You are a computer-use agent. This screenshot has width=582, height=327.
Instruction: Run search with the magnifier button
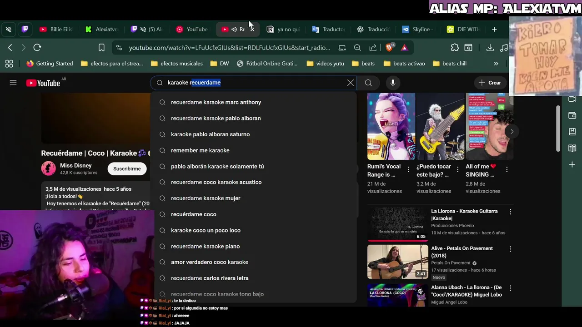(x=368, y=83)
